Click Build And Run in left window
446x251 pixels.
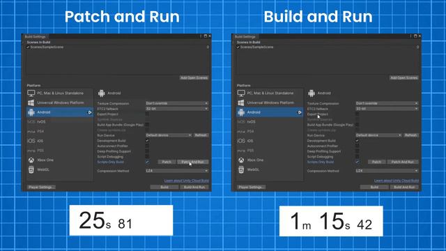pos(194,188)
